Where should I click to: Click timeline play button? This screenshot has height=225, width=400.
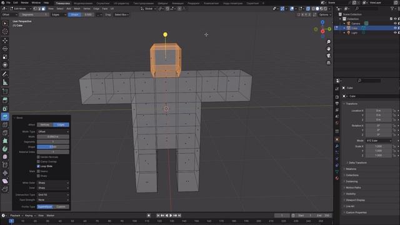[171, 216]
